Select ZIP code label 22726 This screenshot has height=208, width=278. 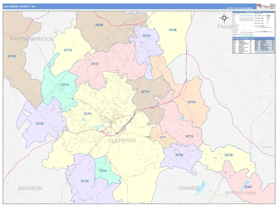click(179, 155)
